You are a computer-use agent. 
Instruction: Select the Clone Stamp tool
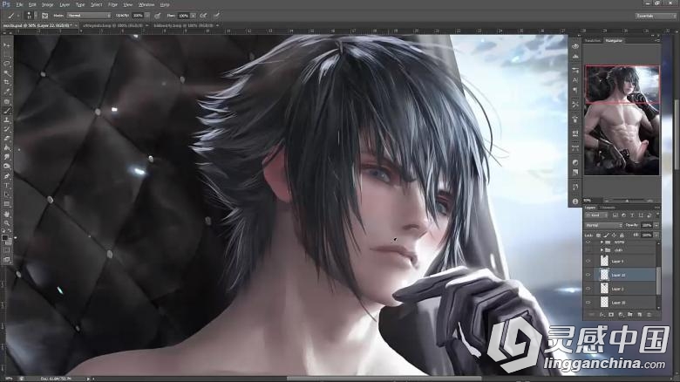pos(6,120)
